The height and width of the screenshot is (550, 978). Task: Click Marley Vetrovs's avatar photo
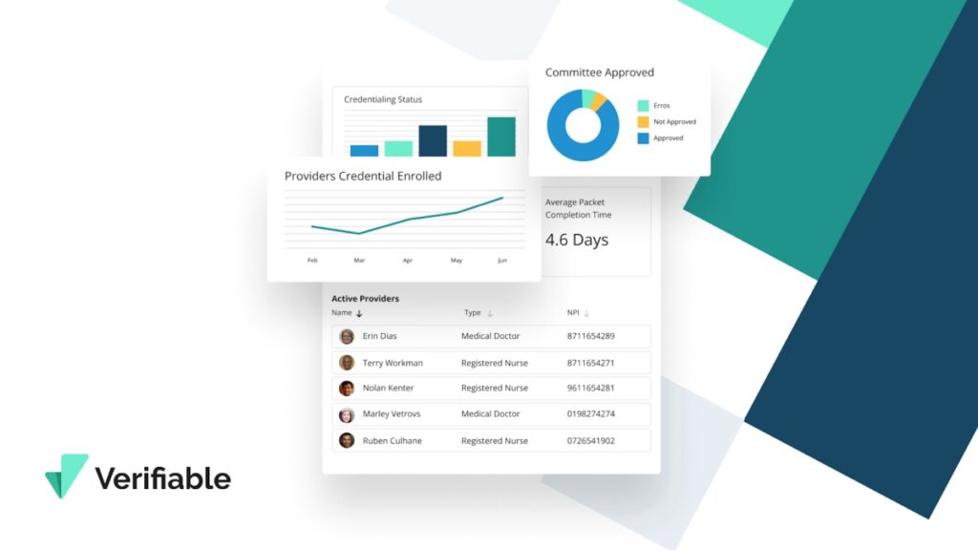point(347,414)
